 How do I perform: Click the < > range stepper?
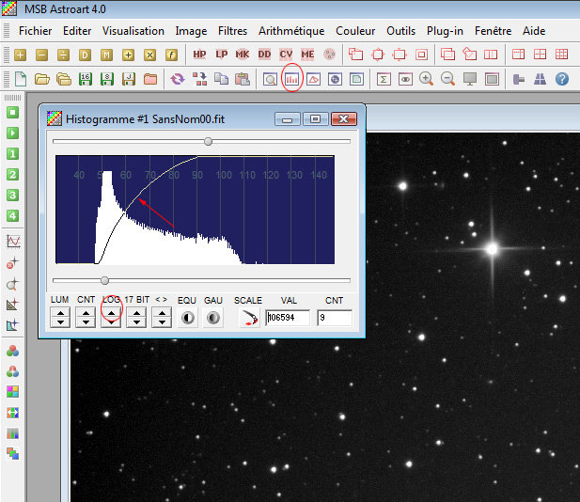pyautogui.click(x=162, y=318)
